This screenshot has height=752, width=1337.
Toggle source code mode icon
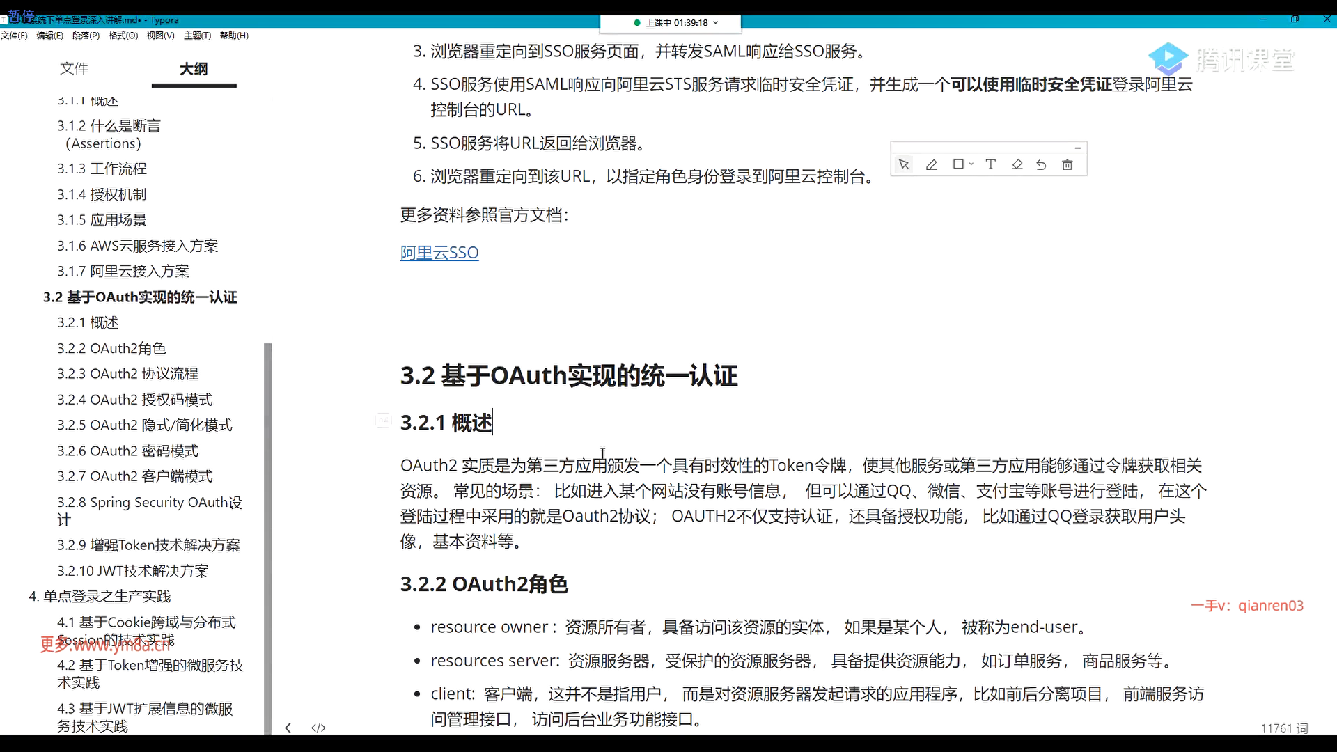coord(318,728)
